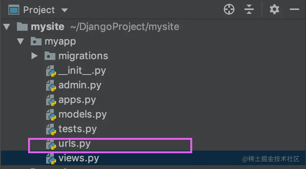Click the locate (select opened file) crosshair icon
The image size is (306, 169).
coord(229,9)
